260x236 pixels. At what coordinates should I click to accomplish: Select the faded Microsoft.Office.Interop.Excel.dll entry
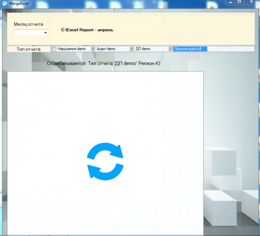tap(43, 112)
